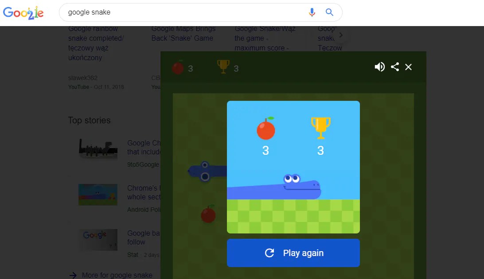Click the trophy high score icon in header

223,66
